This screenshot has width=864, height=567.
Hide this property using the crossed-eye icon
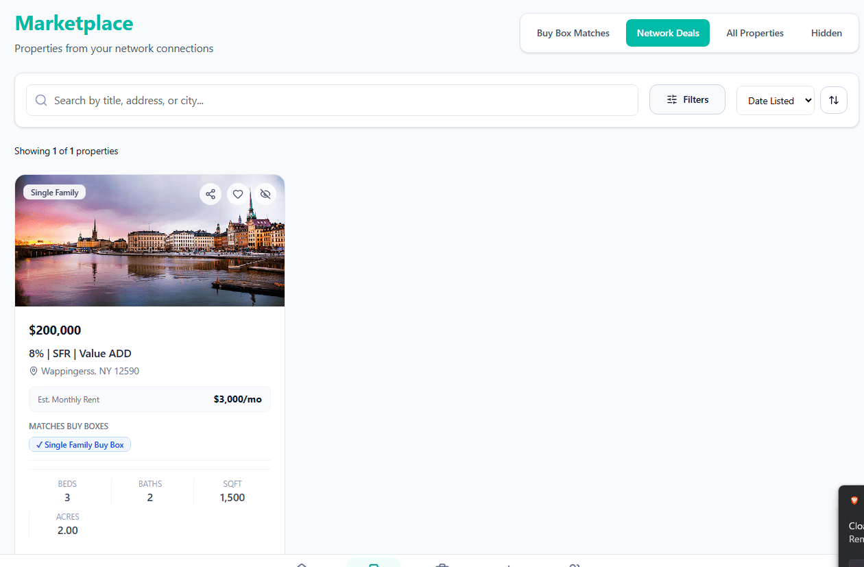tap(265, 194)
